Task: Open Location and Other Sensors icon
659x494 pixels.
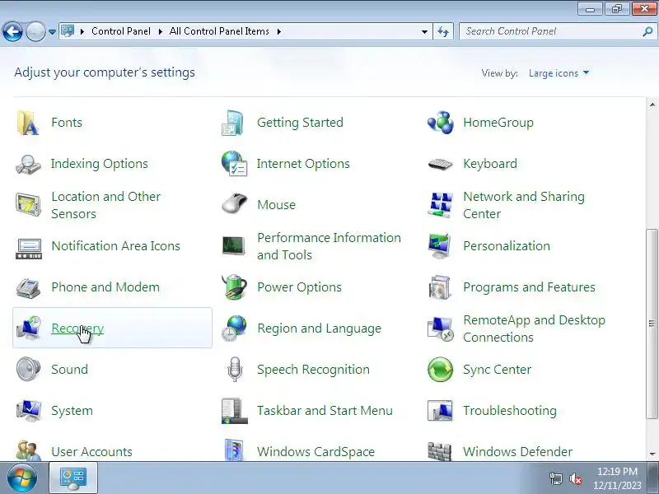Action: [28, 204]
